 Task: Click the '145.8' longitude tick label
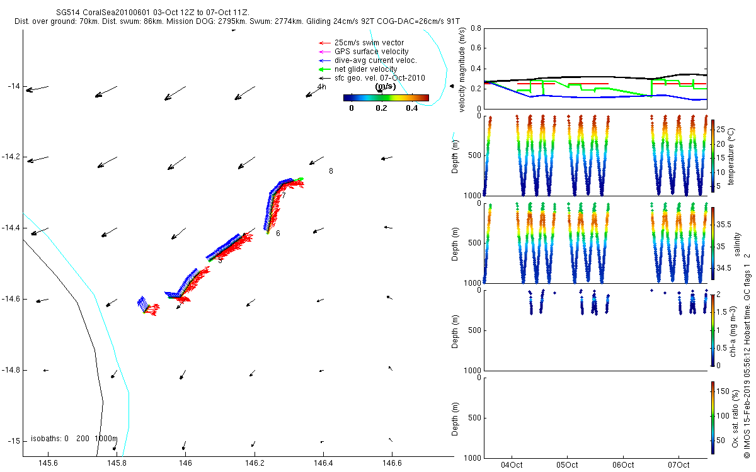click(117, 464)
